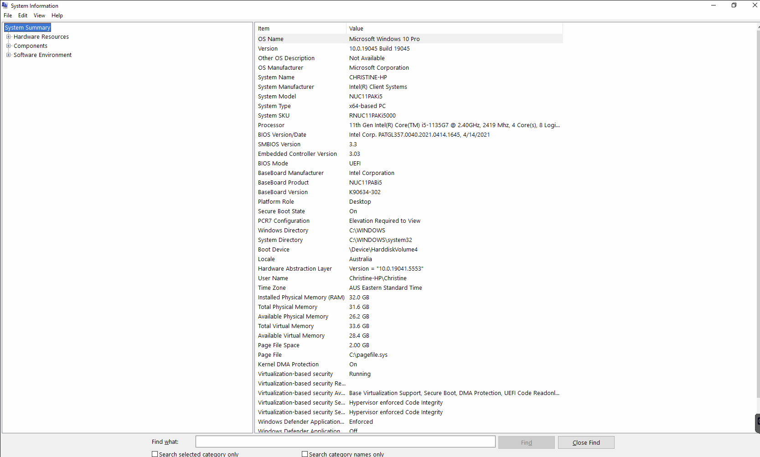Click the Close Find button
Screen dimensions: 760x457
[x=586, y=442]
